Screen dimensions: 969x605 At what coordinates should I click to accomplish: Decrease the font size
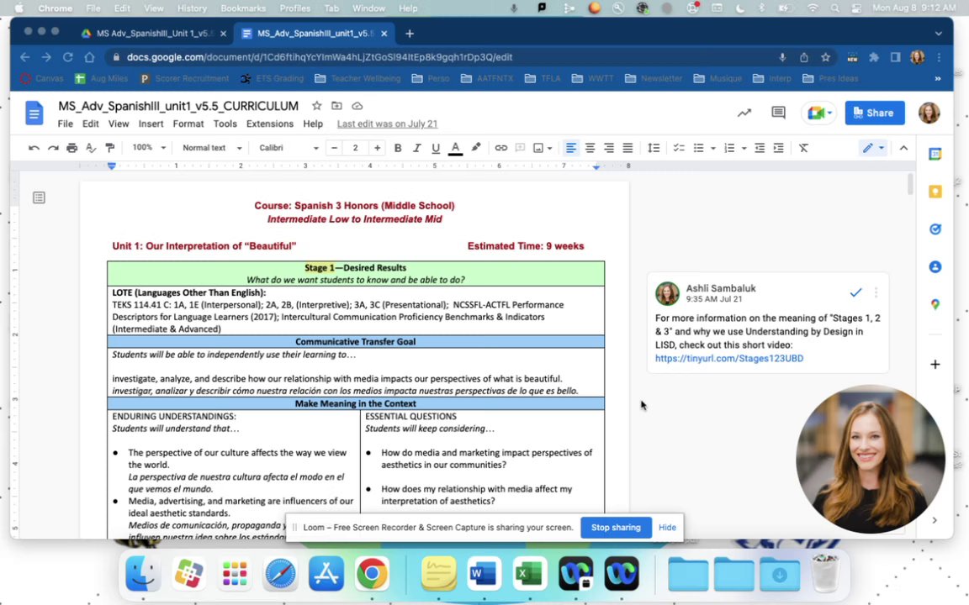pos(334,148)
